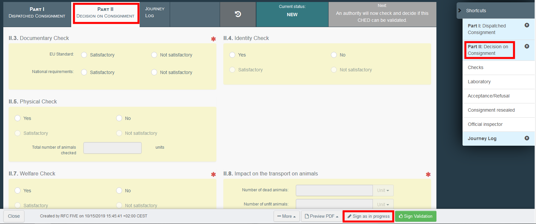Click II.8. Impact on transport heading
Screen dimensions: 536x224
[271, 173]
